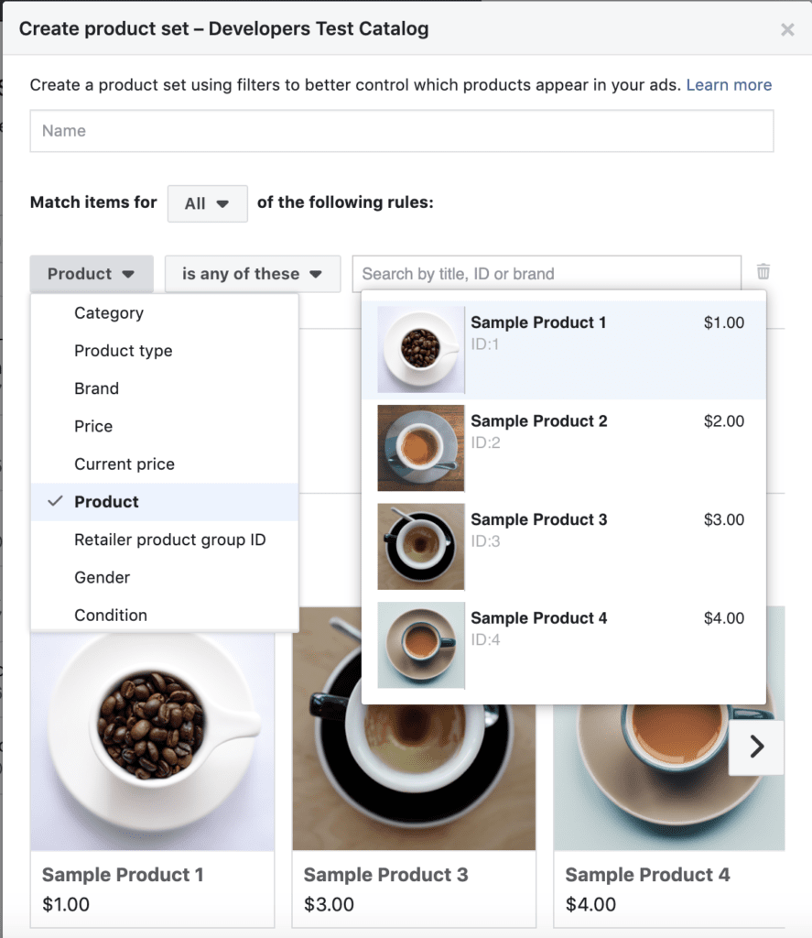Delete the rule using the trash icon
This screenshot has width=812, height=938.
click(x=763, y=272)
